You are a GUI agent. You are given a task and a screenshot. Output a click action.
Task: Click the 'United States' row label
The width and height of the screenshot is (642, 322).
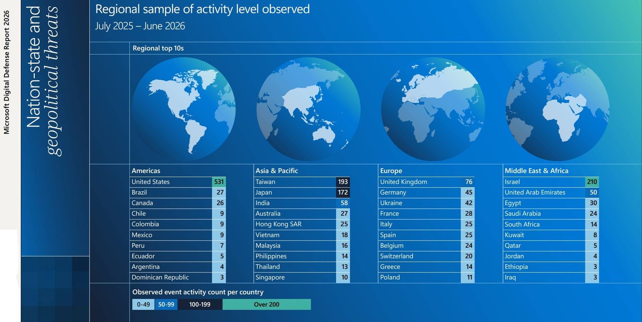pyautogui.click(x=150, y=182)
